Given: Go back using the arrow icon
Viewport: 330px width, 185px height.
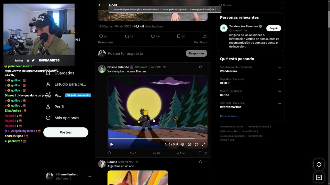Looking at the screenshot, I should (x=100, y=5).
